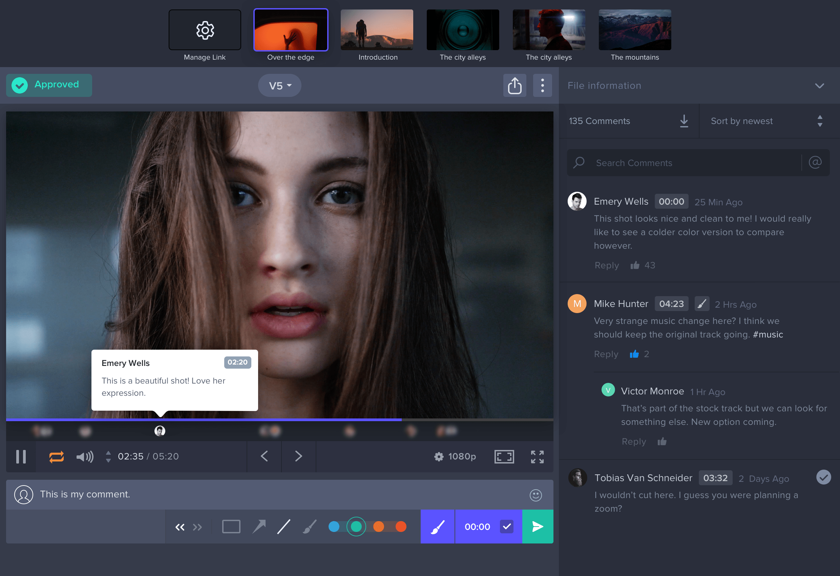Viewport: 840px width, 576px height.
Task: Click Reply on Mike Hunter's comment
Action: tap(606, 354)
